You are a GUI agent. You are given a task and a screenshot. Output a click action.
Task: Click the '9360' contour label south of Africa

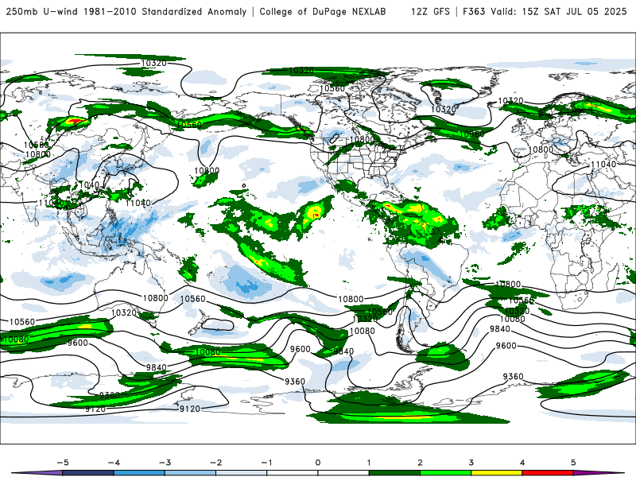[x=513, y=376]
